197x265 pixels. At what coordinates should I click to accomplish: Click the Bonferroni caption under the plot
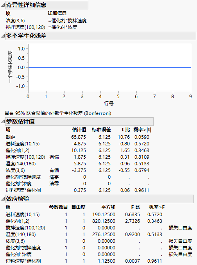point(58,113)
